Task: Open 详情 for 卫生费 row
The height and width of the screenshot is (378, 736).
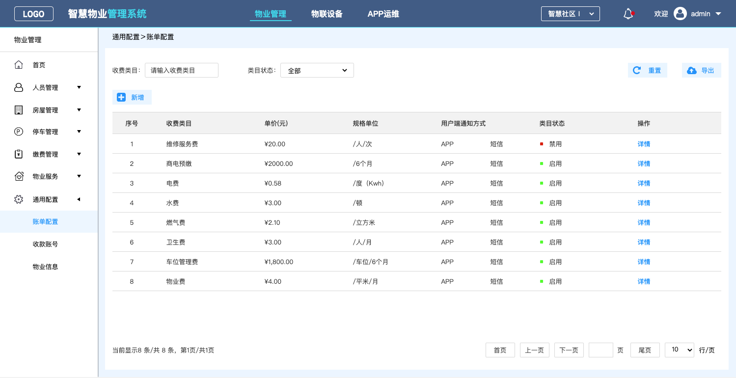Action: click(x=644, y=242)
